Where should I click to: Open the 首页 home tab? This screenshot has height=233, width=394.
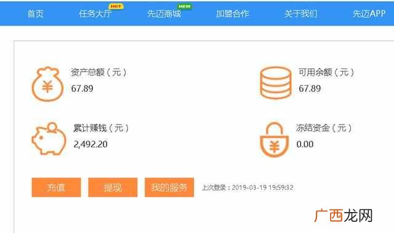pyautogui.click(x=35, y=14)
